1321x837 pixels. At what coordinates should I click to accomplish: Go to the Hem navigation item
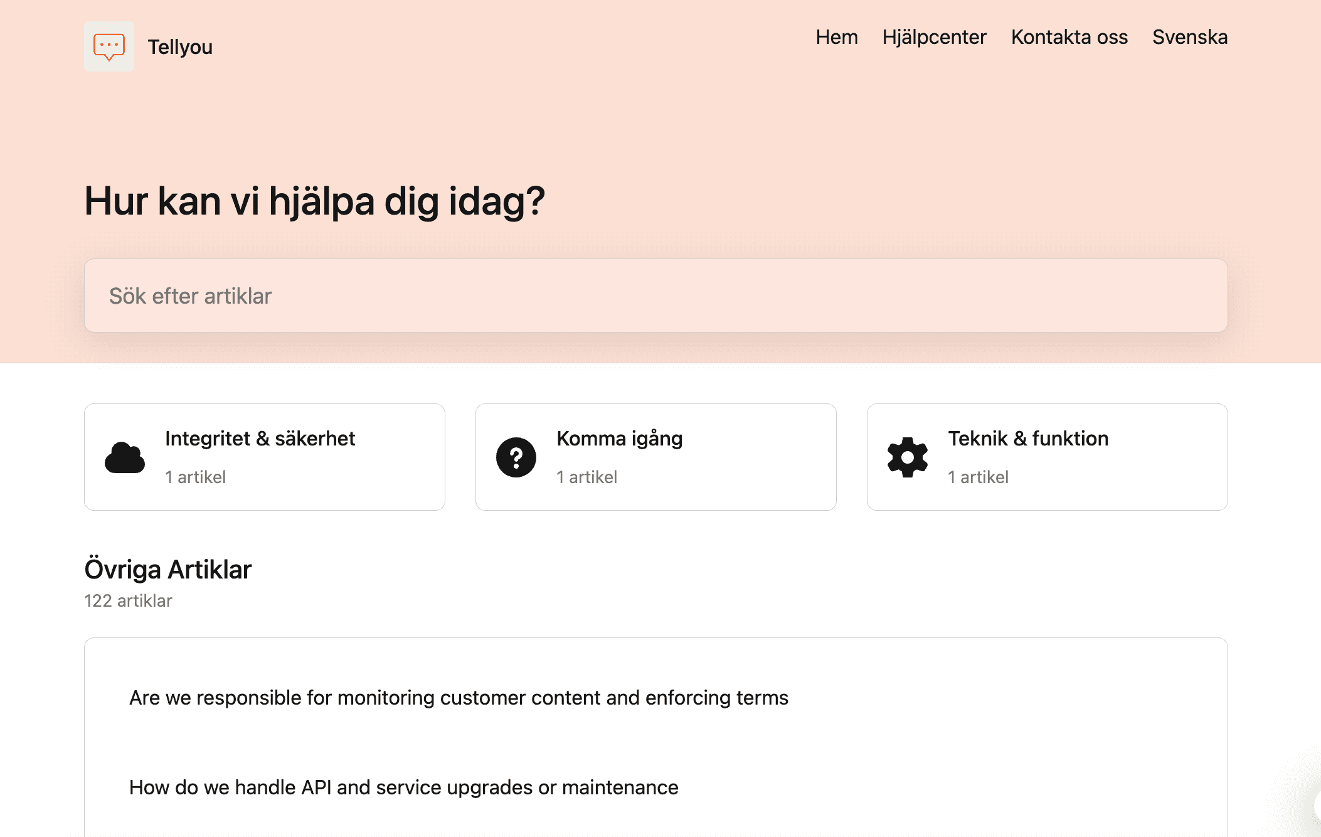point(836,37)
